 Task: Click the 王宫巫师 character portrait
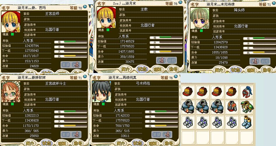point(11,22)
